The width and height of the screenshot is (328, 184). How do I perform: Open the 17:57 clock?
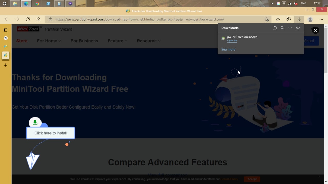[317, 3]
